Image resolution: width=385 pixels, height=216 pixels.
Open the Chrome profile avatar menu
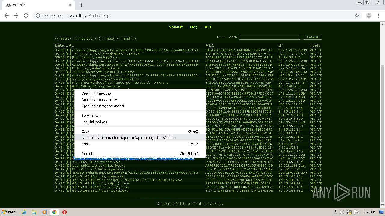point(368,16)
